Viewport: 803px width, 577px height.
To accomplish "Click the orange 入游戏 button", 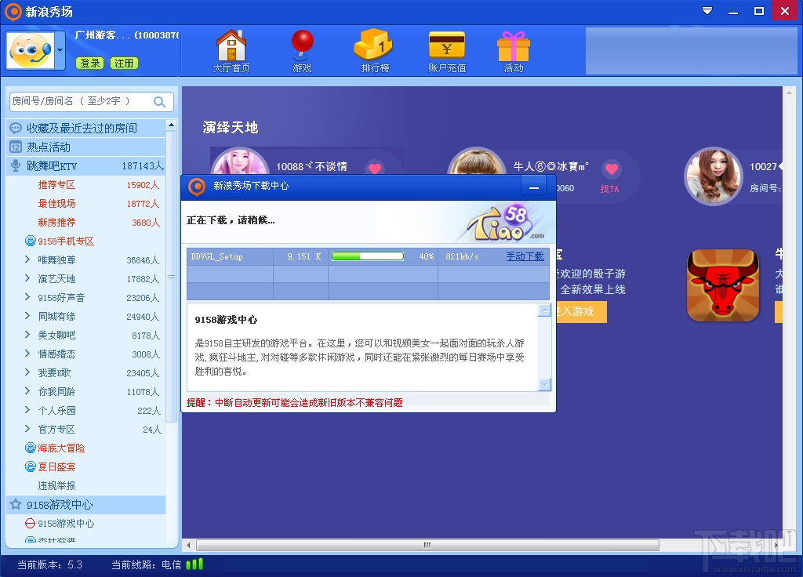I will click(x=581, y=312).
